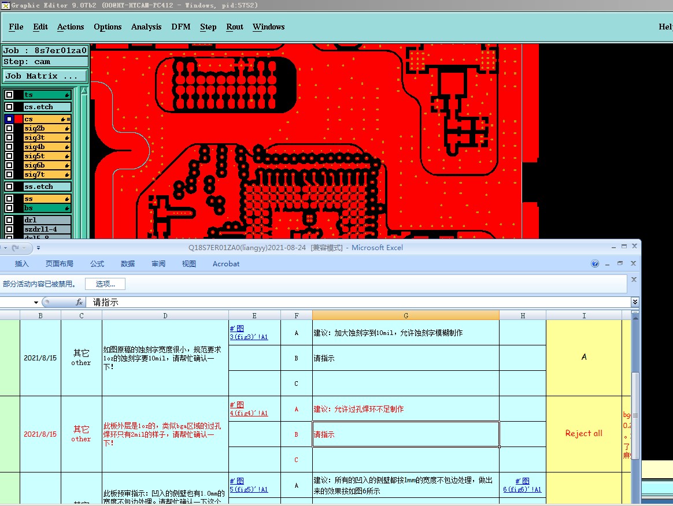
Task: Click the pencil edit icon on cs layer
Action: point(64,119)
